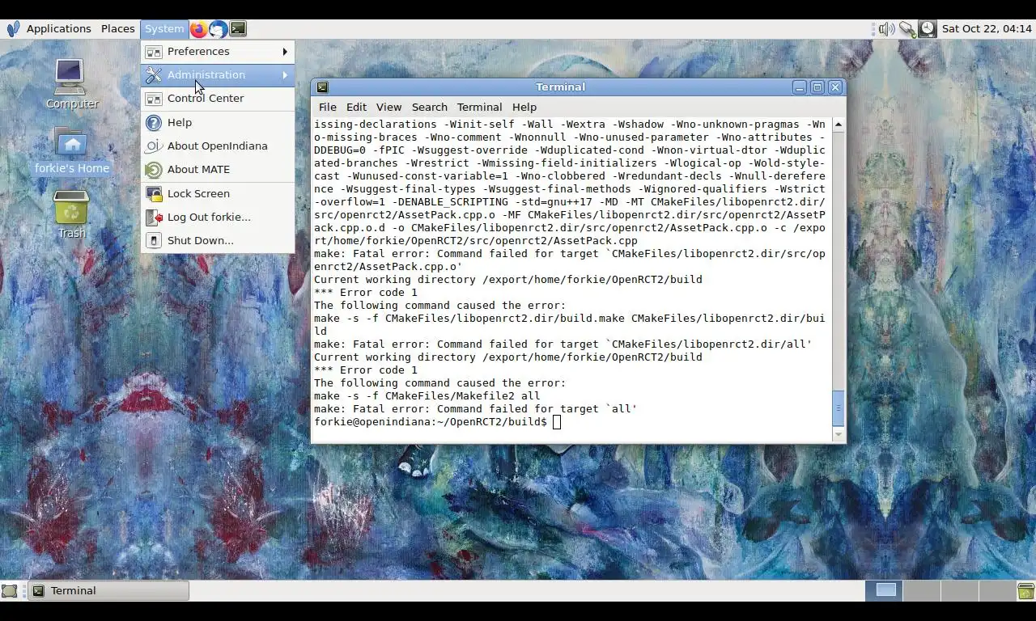Viewport: 1036px width, 621px height.
Task: Click the Terminal taskbar button
Action: [108, 591]
